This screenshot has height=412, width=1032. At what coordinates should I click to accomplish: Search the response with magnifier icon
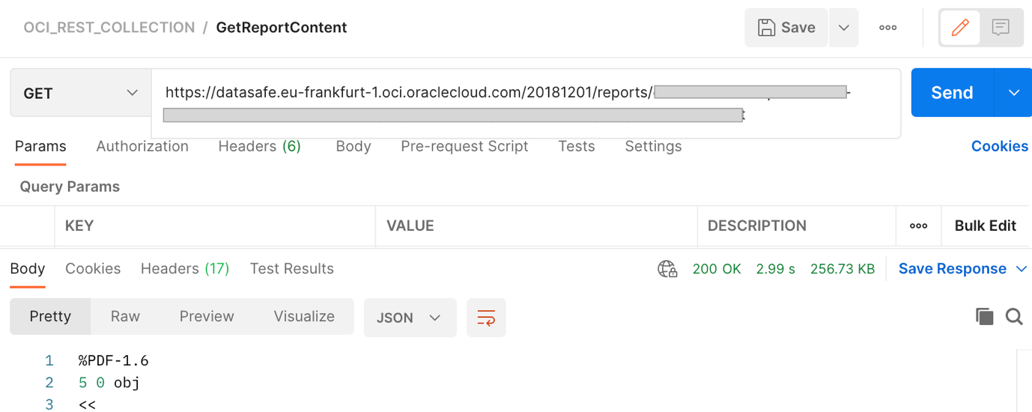(1014, 317)
